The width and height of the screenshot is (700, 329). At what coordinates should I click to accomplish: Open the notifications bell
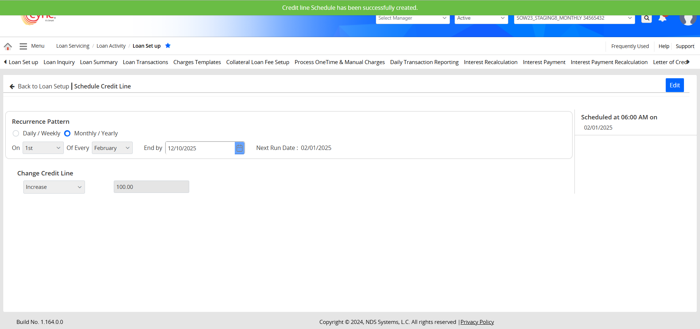tap(662, 19)
